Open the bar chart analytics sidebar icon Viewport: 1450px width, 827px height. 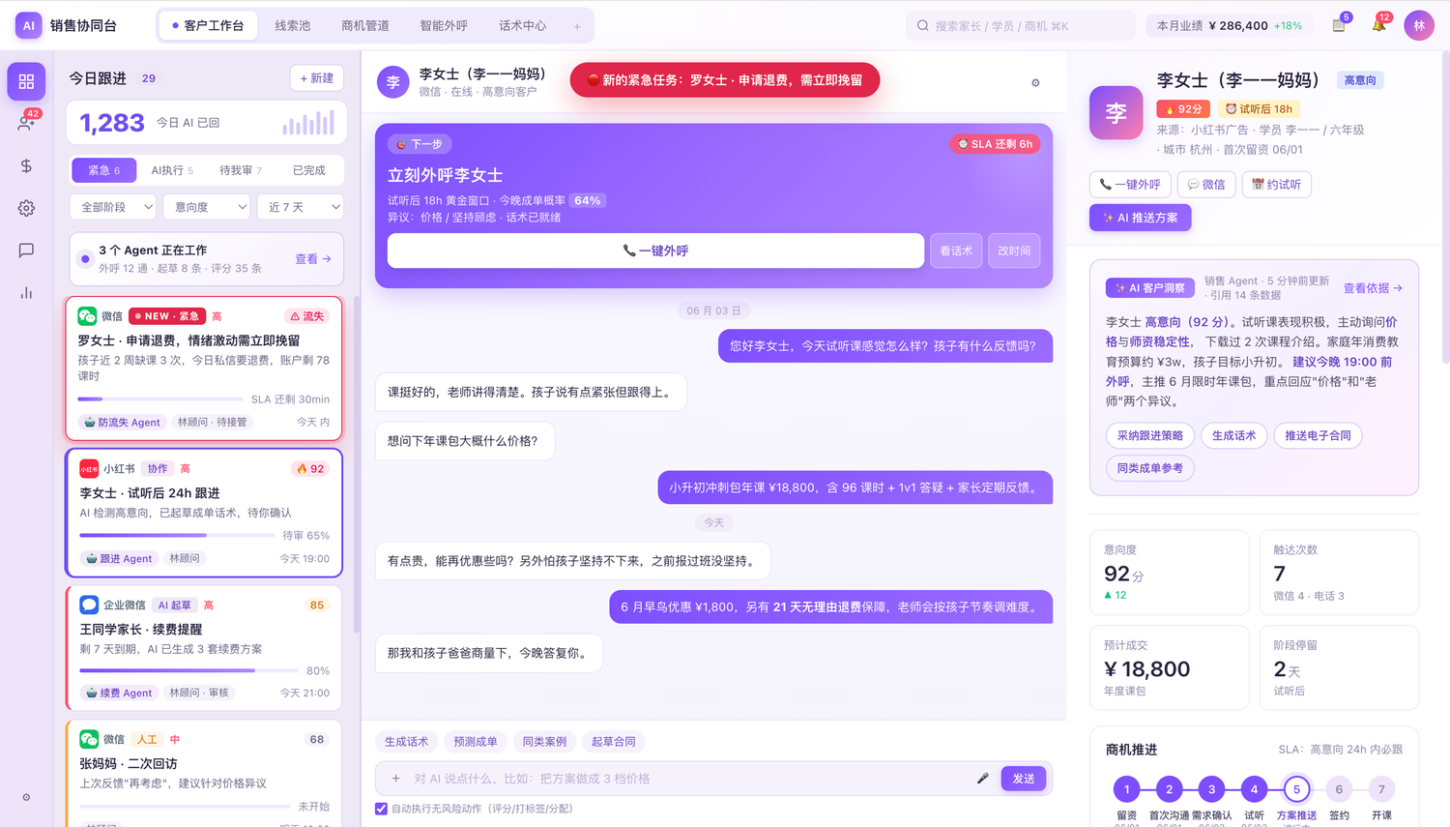pyautogui.click(x=26, y=292)
